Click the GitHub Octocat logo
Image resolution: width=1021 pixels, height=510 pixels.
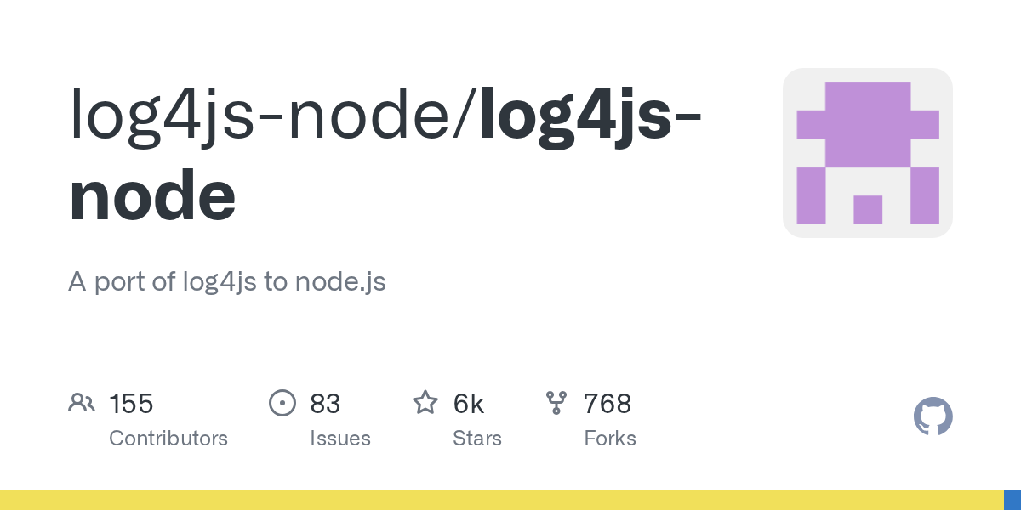(x=933, y=416)
